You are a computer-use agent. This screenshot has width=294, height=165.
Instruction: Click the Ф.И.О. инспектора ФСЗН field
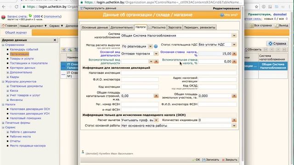pos(217,104)
